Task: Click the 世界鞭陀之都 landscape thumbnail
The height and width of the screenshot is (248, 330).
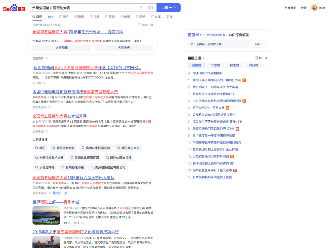Action: point(46,215)
